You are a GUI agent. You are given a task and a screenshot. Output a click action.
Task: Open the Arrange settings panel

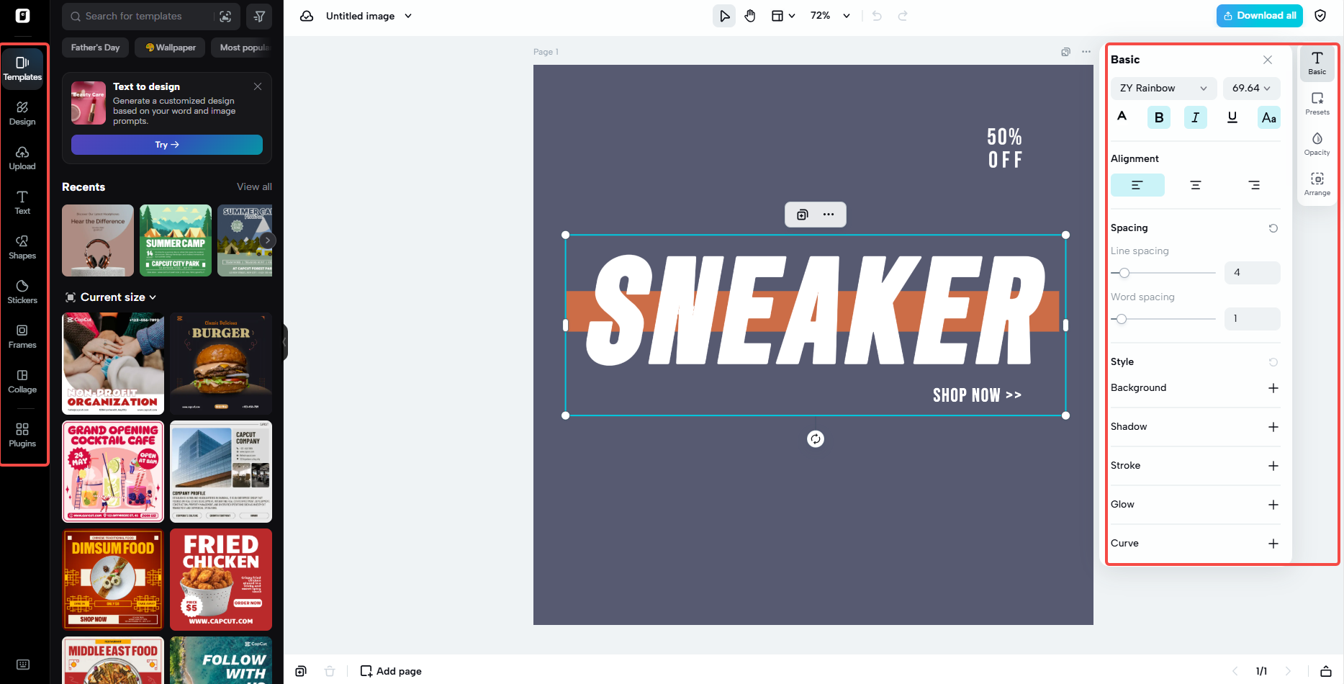[1317, 184]
